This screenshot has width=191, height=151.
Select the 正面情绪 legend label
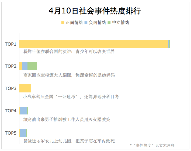click(x=74, y=23)
